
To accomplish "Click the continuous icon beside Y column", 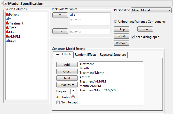I will 7,19.
